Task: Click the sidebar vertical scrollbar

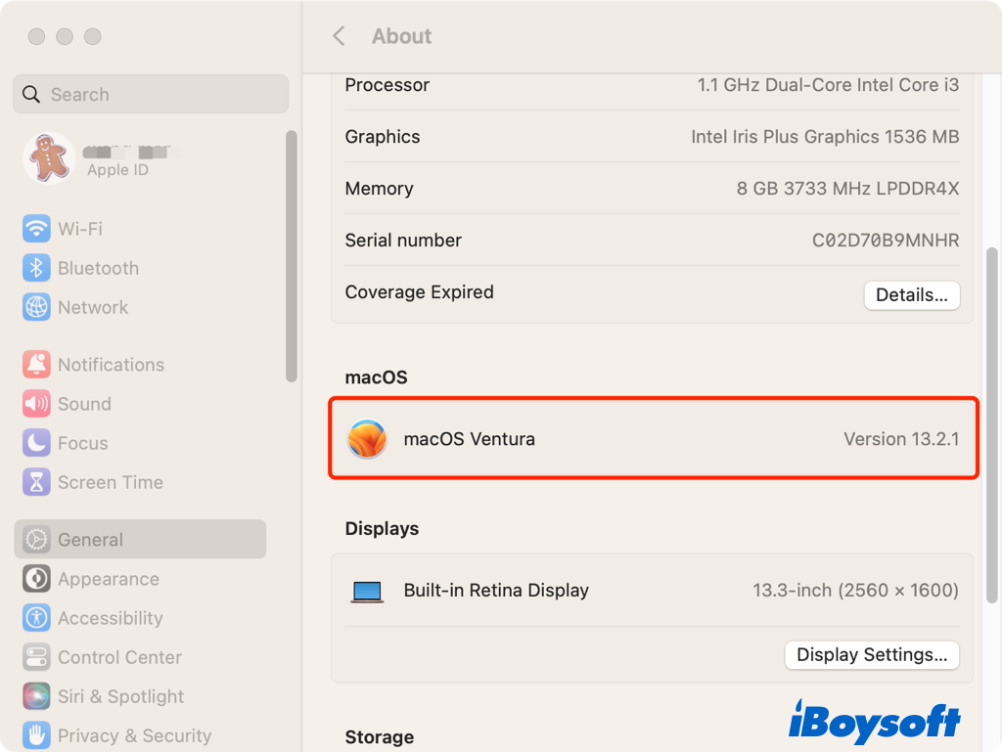Action: click(x=291, y=256)
